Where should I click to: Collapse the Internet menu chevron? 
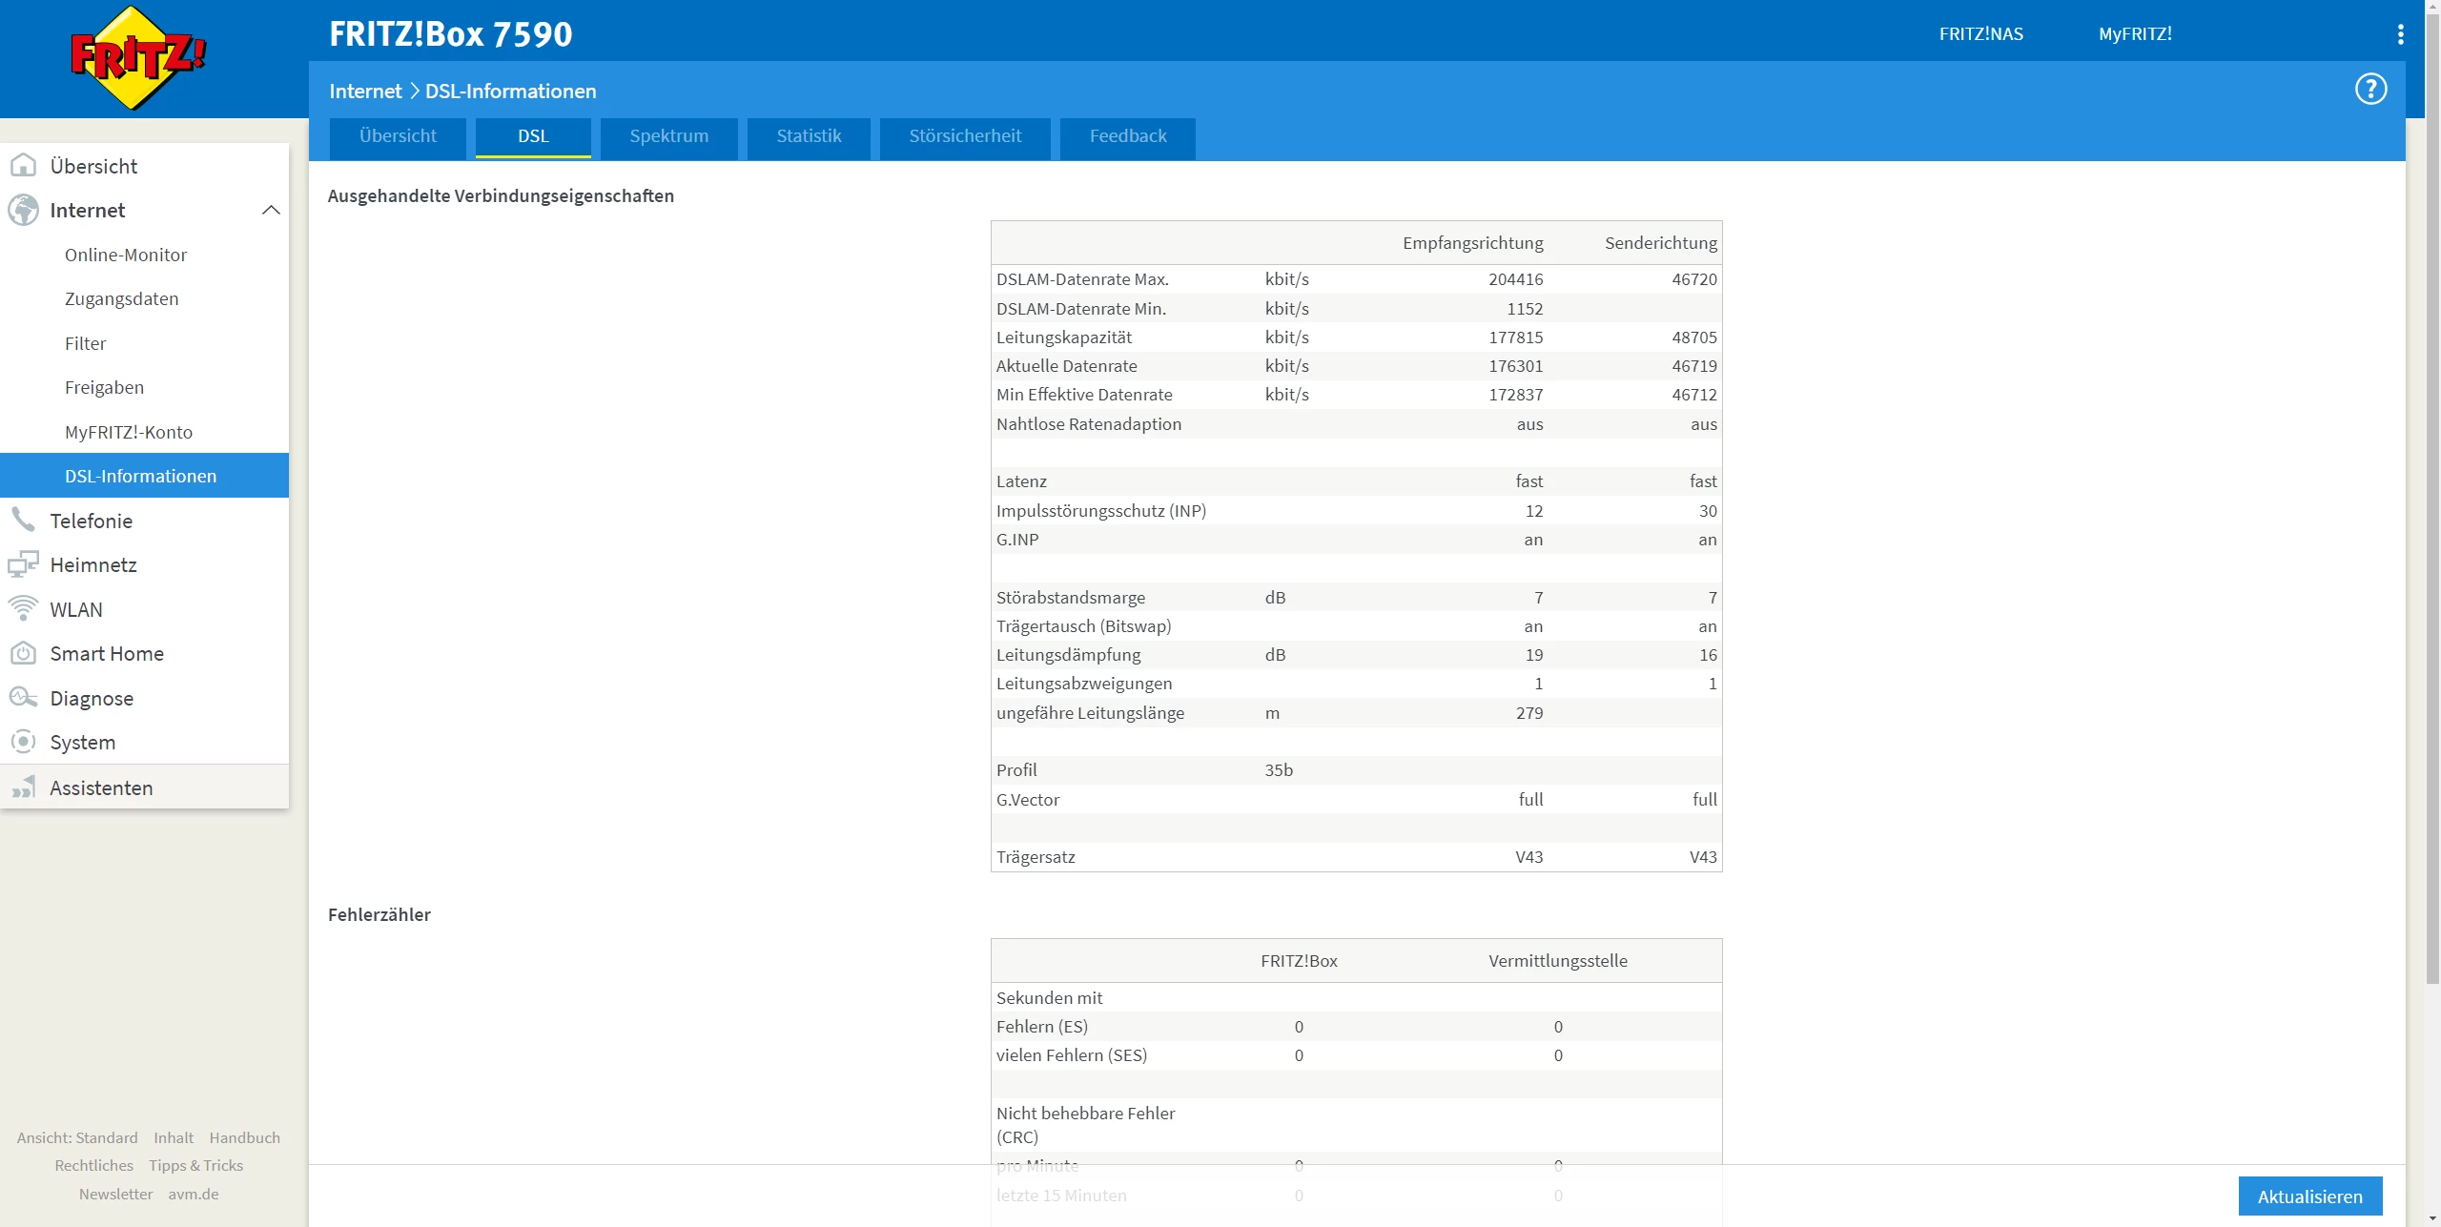271,210
